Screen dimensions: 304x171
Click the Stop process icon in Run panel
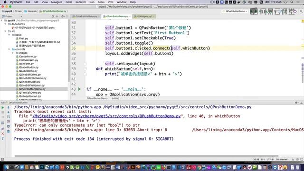[x=3, y=112]
